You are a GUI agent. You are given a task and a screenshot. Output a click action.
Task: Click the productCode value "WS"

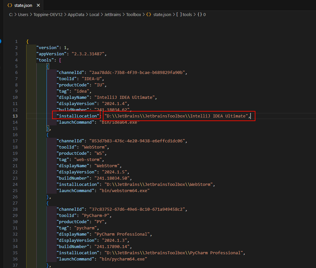pyautogui.click(x=99, y=153)
